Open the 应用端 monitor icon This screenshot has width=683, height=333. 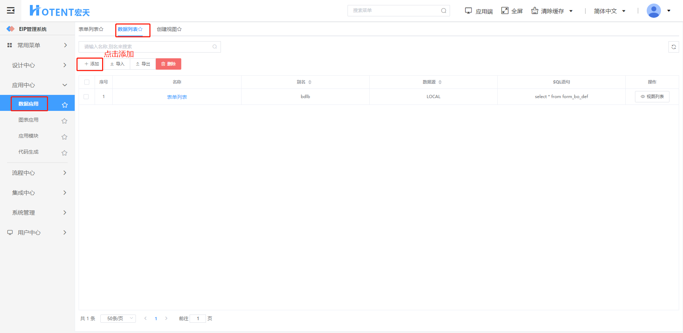pyautogui.click(x=468, y=11)
